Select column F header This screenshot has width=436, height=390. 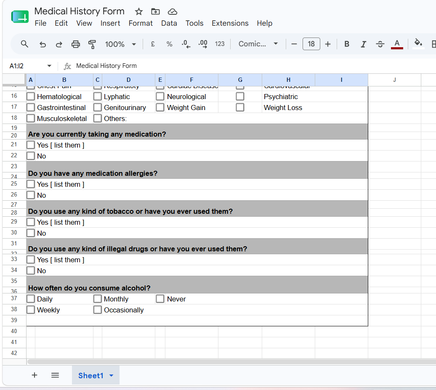[191, 80]
